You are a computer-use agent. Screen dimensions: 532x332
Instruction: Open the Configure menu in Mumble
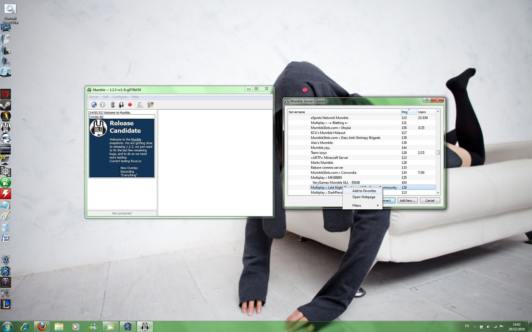120,97
